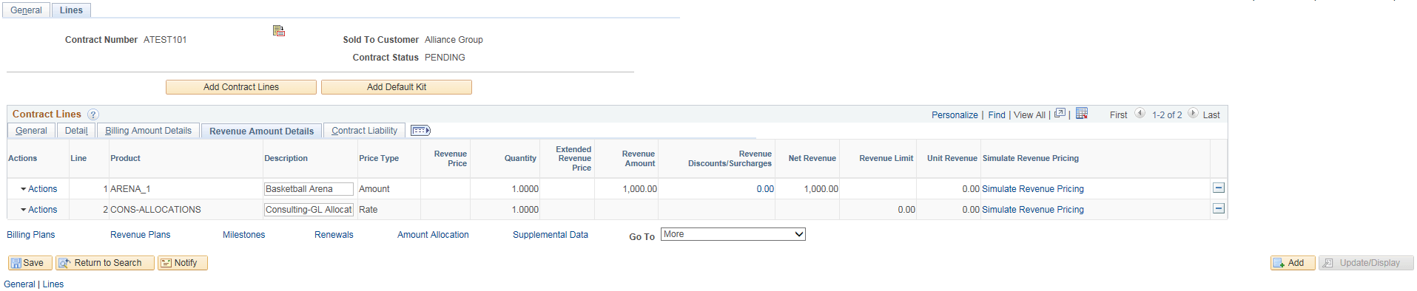1417x291 pixels.
Task: Click the contract notes icon beside ATEST101
Action: click(x=279, y=30)
